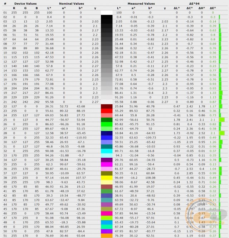This screenshot has width=229, height=238.
Task: Select ΔC* value -1.37 in row 19
Action: 190,93
